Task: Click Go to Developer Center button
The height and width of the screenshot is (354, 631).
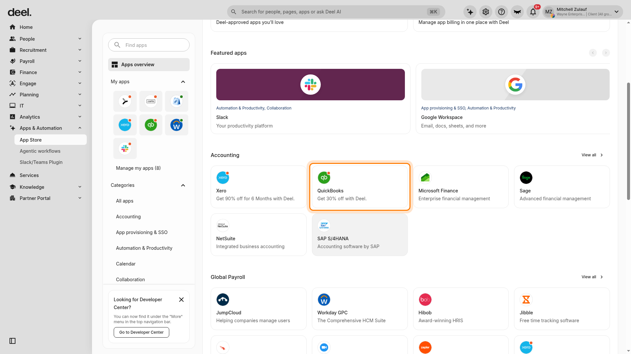Action: tap(141, 332)
